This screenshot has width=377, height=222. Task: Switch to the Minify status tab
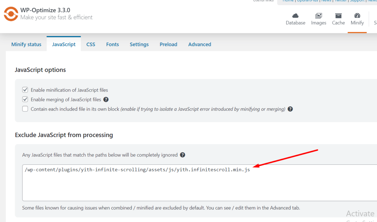point(26,44)
